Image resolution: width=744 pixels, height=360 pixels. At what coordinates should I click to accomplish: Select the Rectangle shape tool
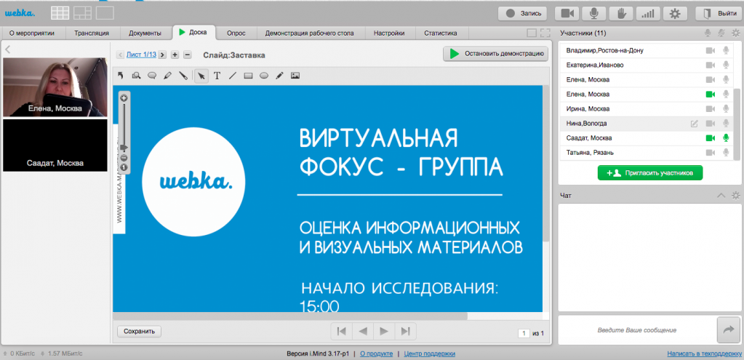point(248,76)
